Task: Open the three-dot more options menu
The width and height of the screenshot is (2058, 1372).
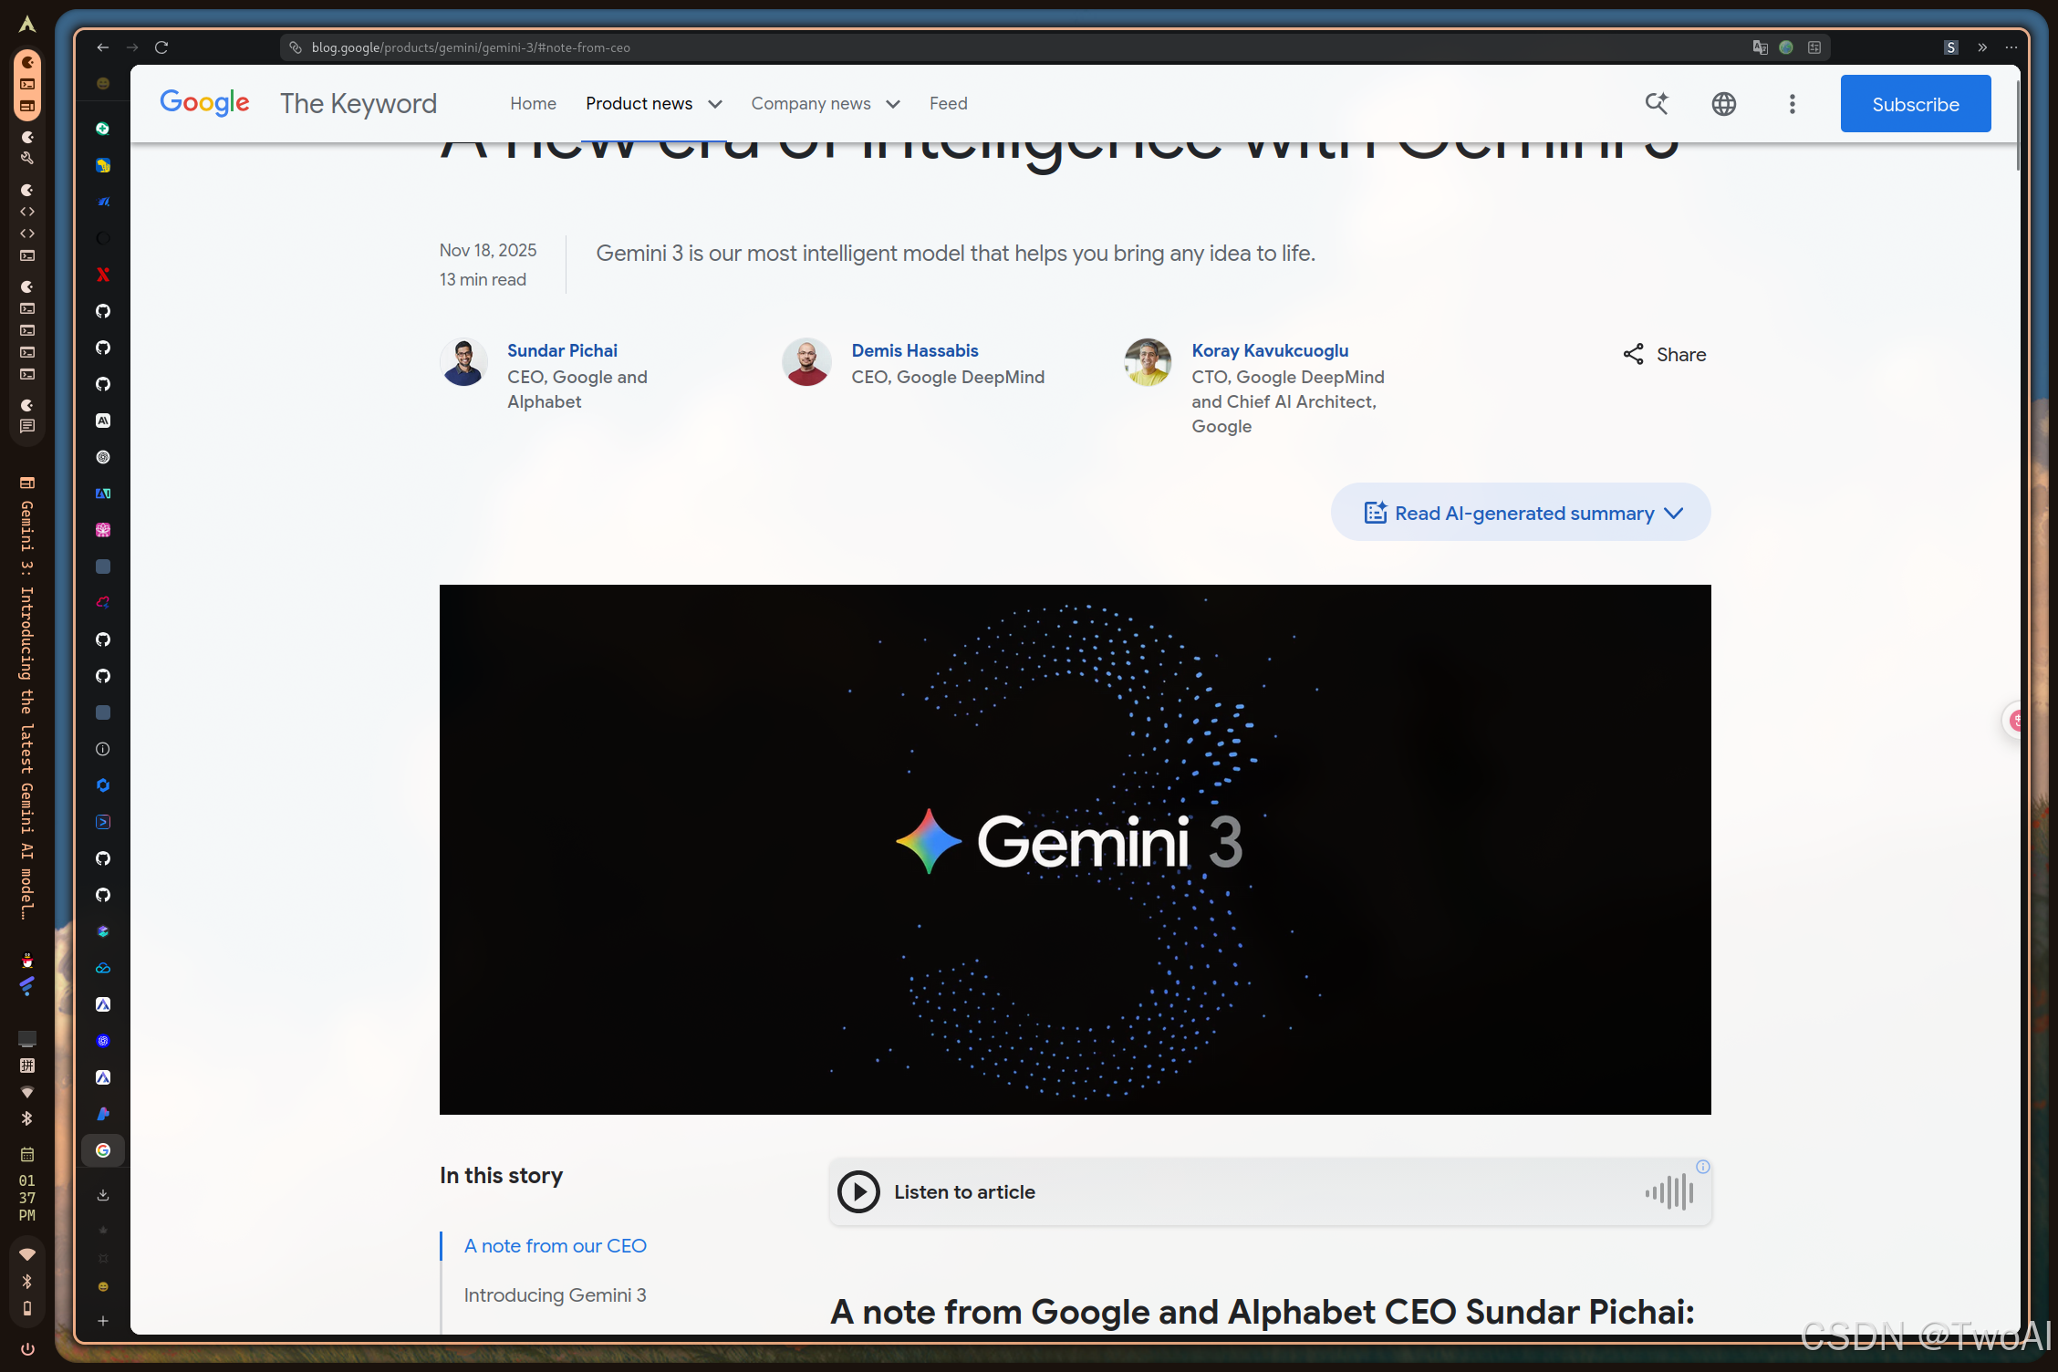Action: pyautogui.click(x=1792, y=104)
